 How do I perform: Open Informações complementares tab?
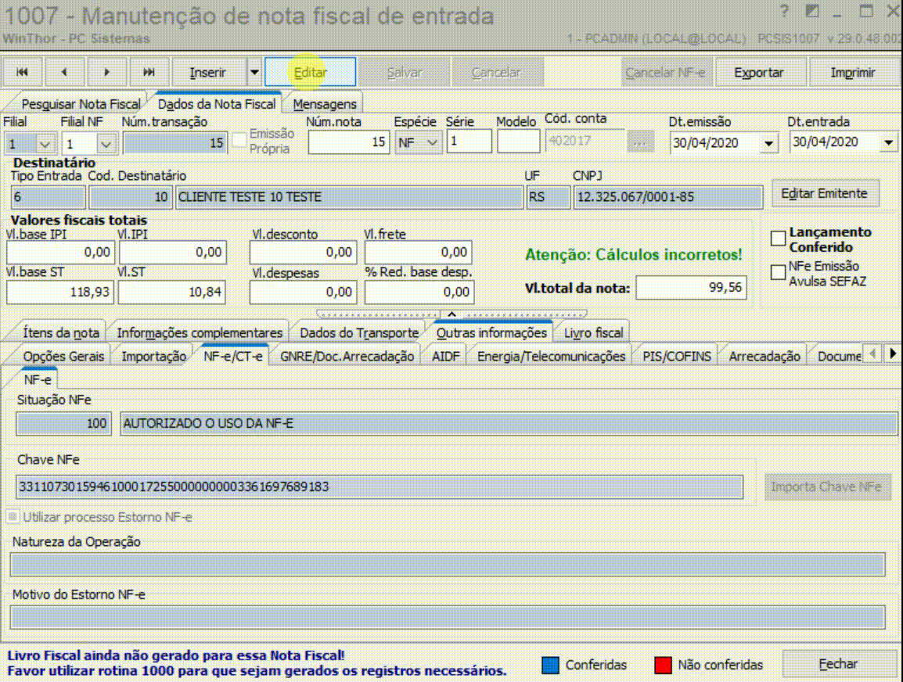coord(200,332)
